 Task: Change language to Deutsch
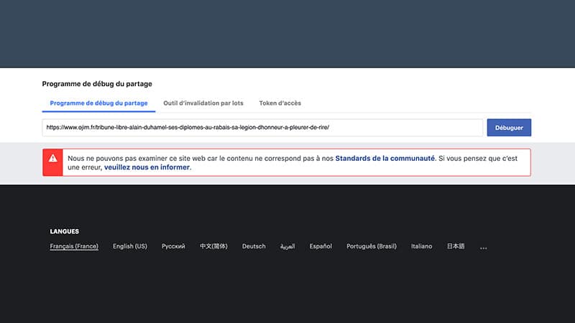pos(254,246)
